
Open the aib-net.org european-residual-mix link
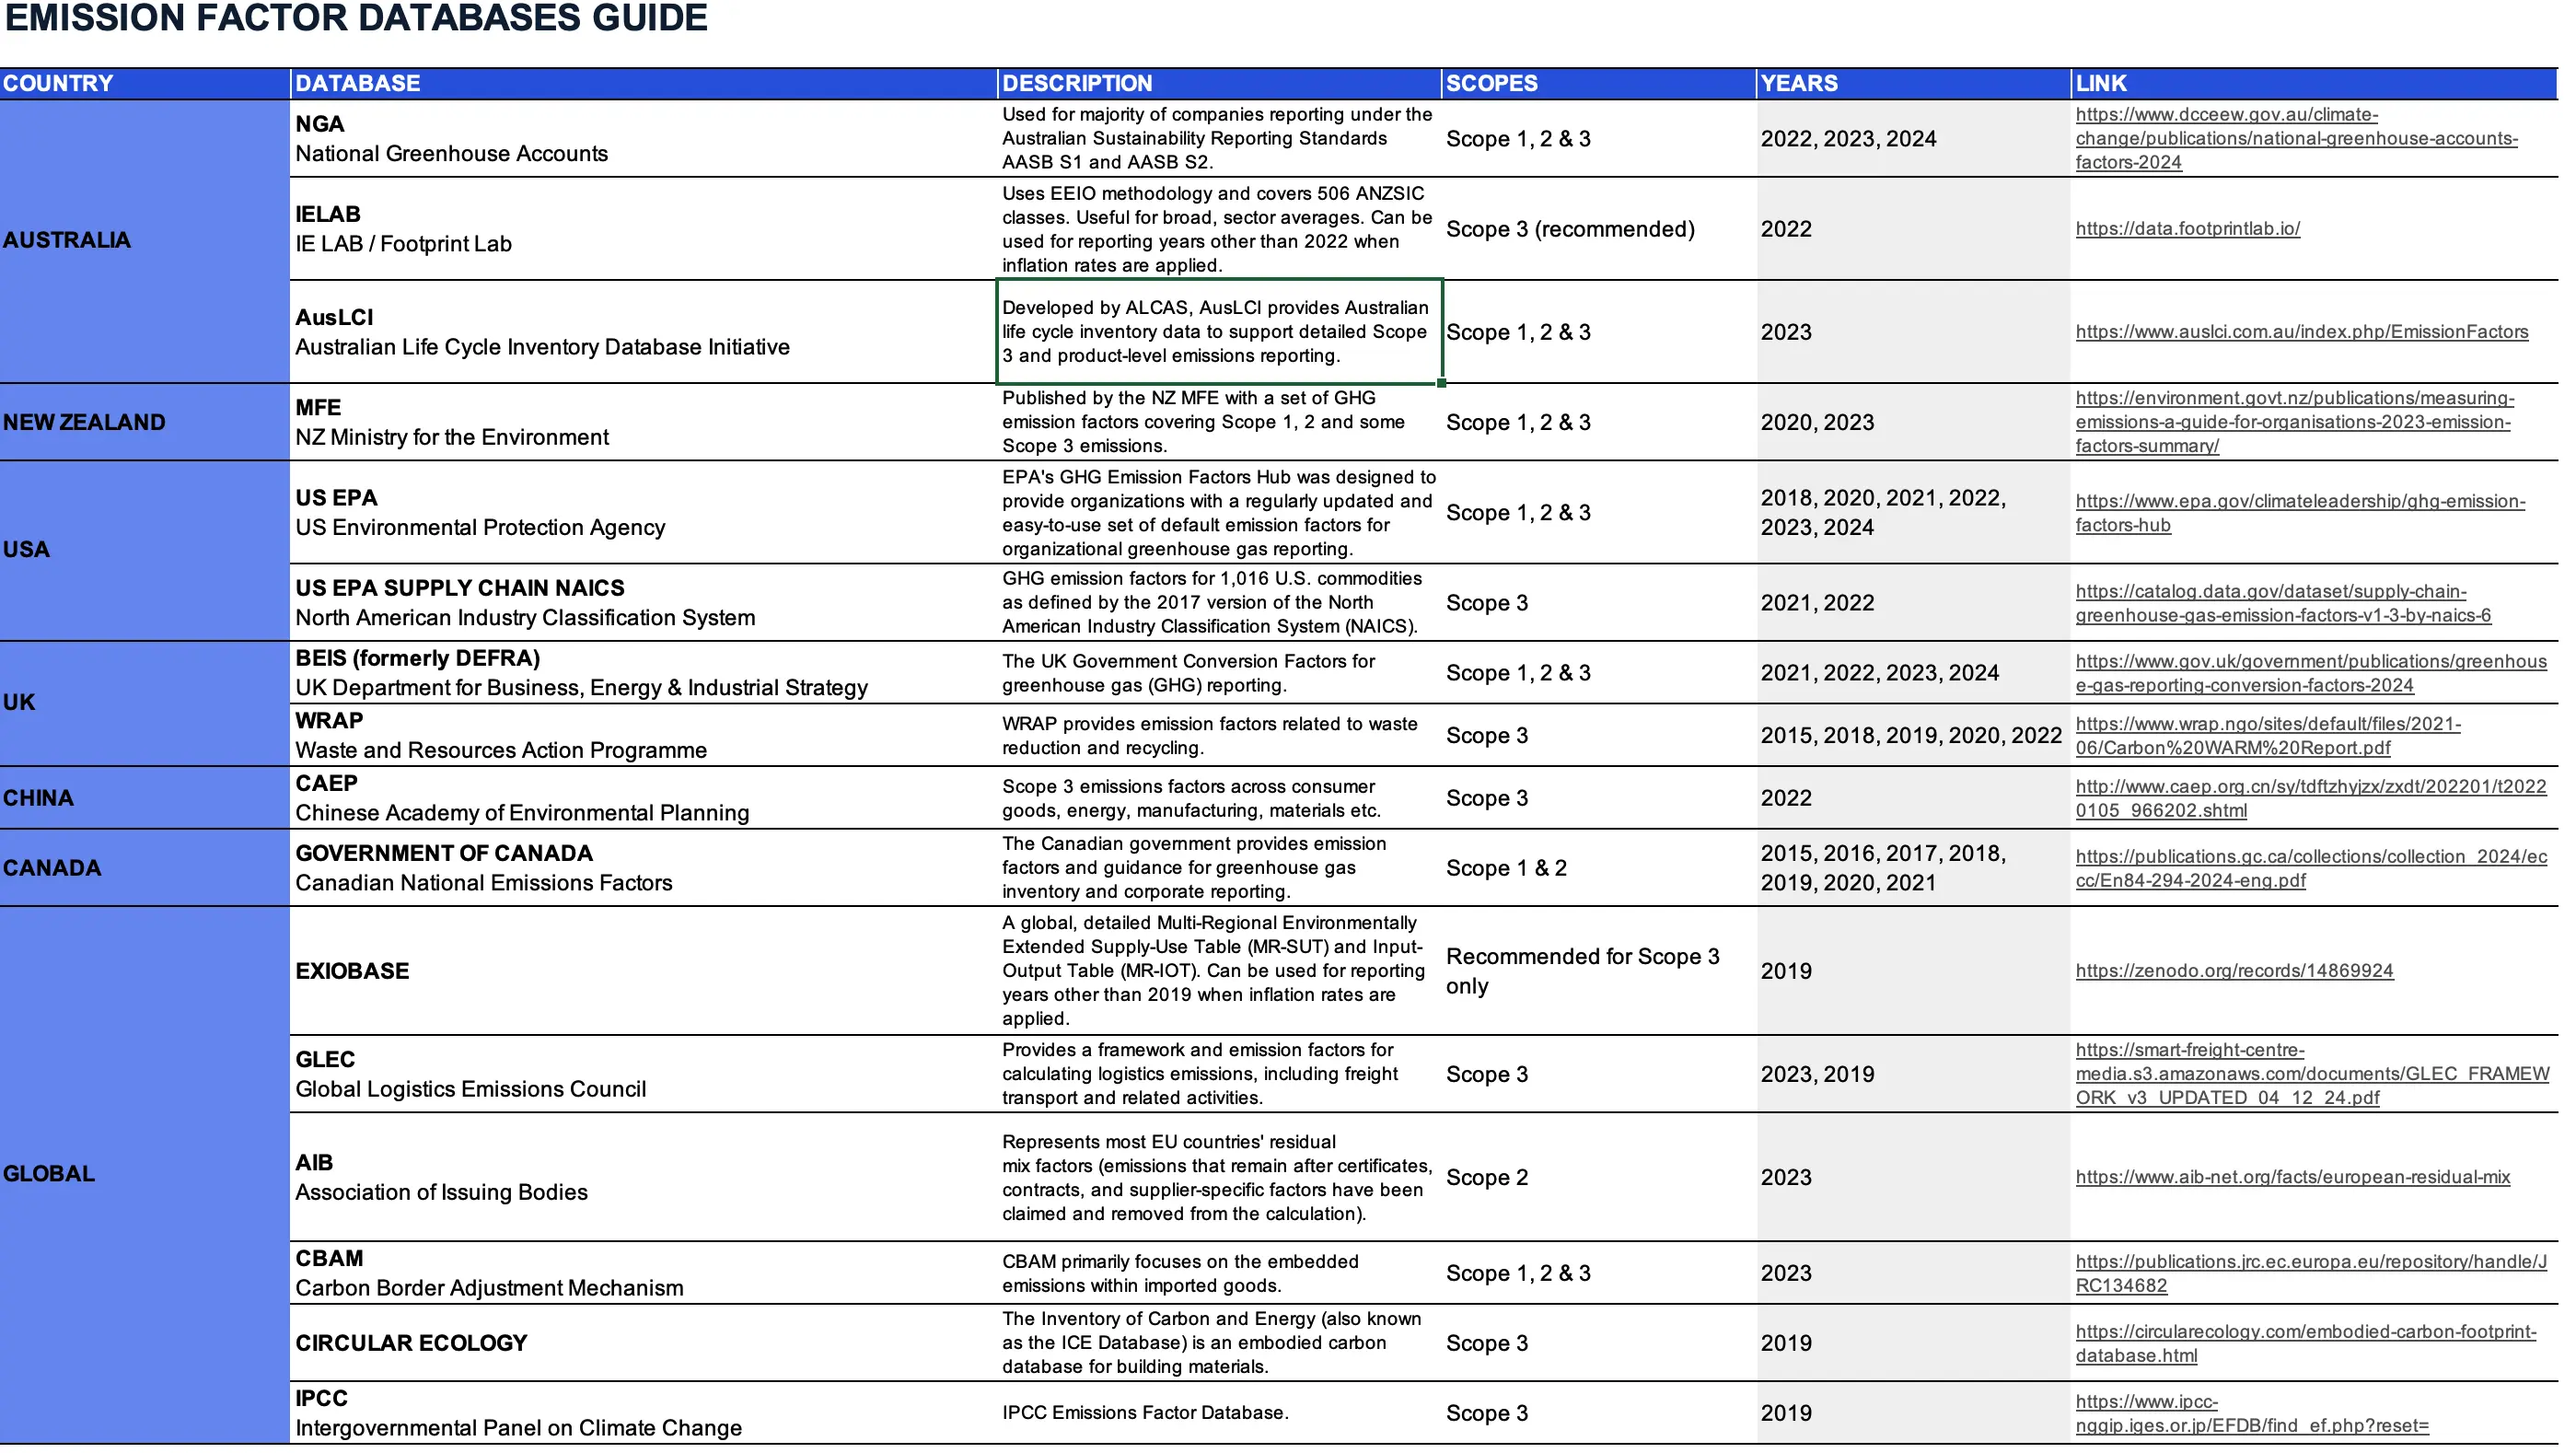click(2293, 1177)
